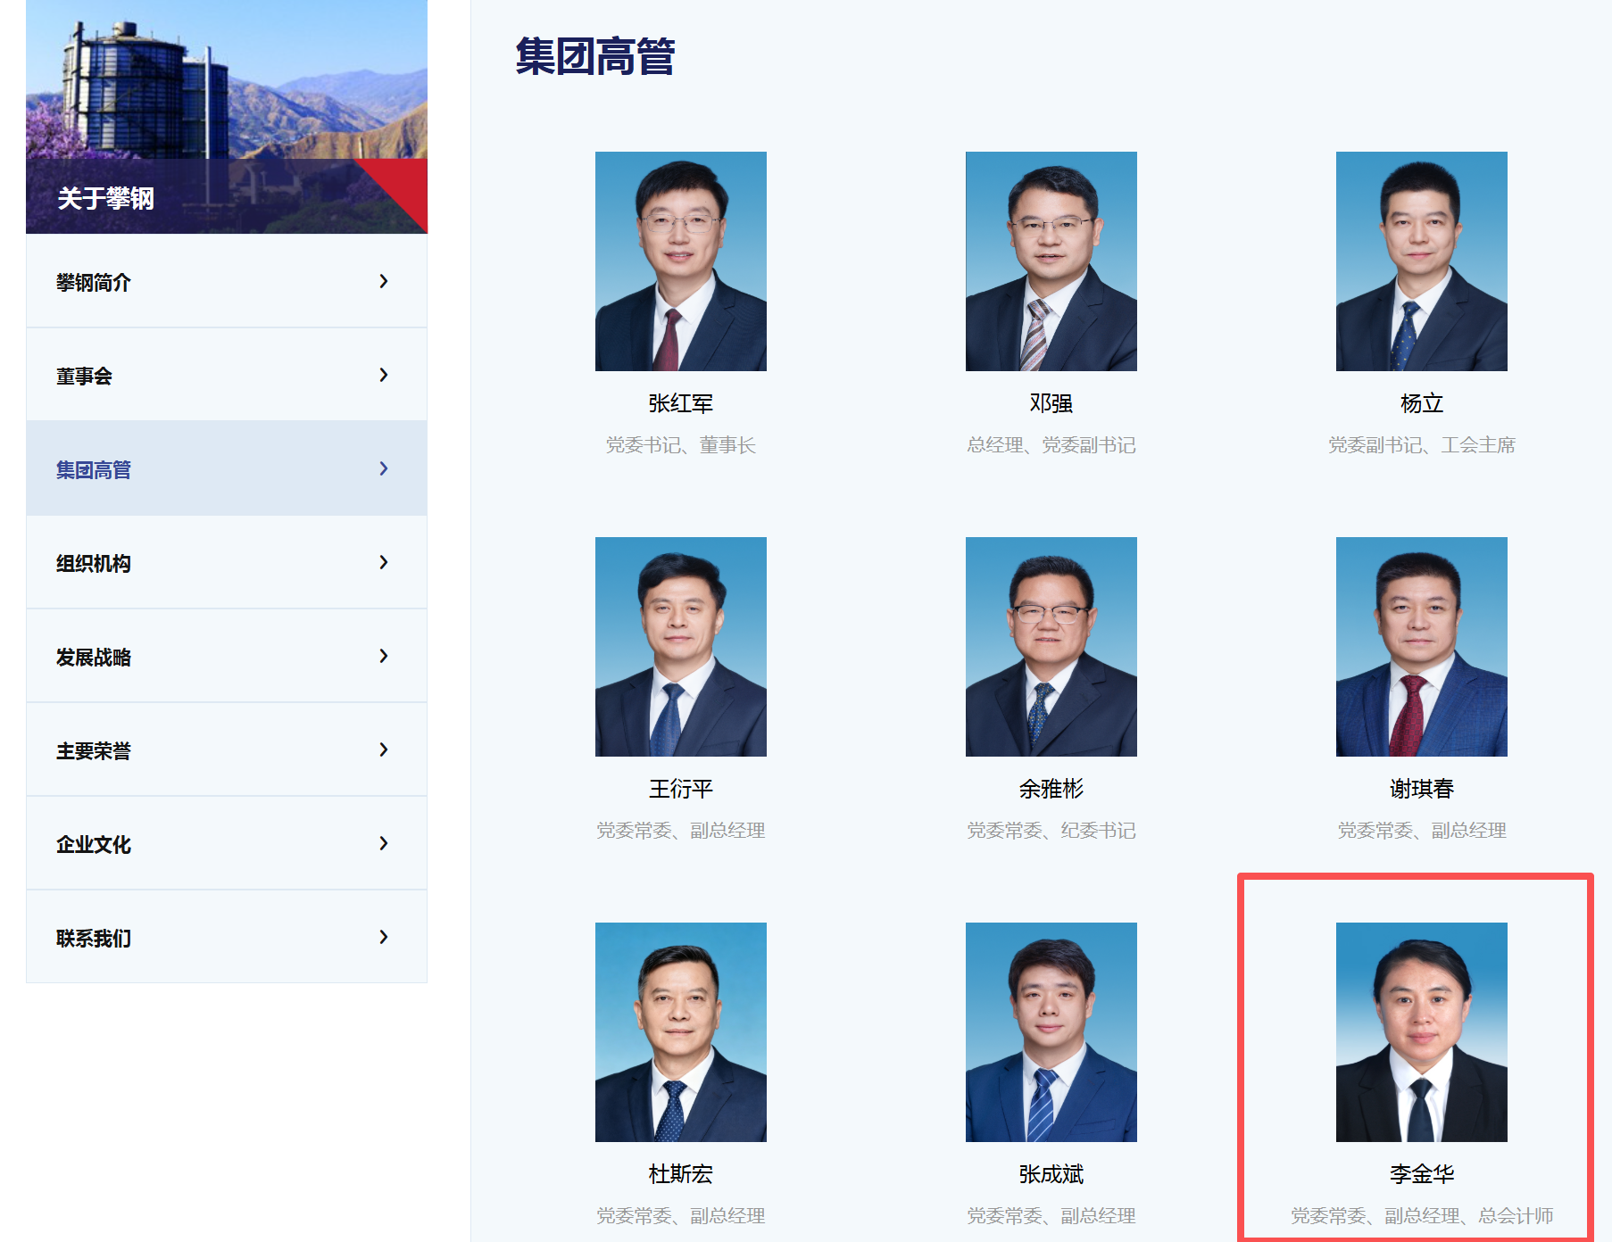Go to 主要荣誉 in the sidebar
1612x1242 pixels.
click(x=227, y=749)
